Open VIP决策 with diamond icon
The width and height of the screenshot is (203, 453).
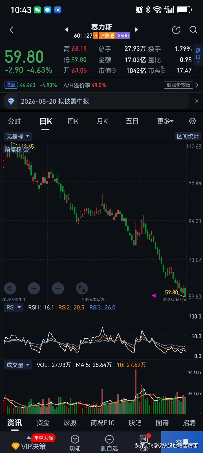click(x=28, y=446)
